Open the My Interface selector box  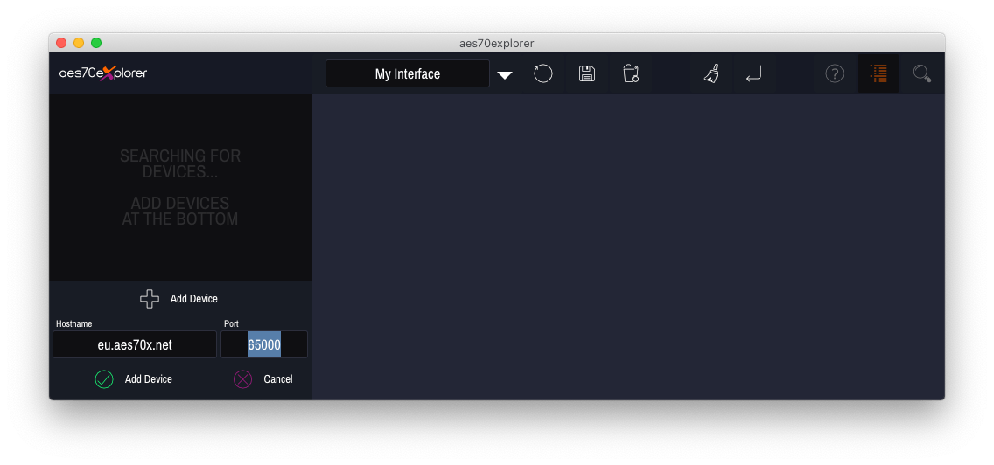click(407, 74)
